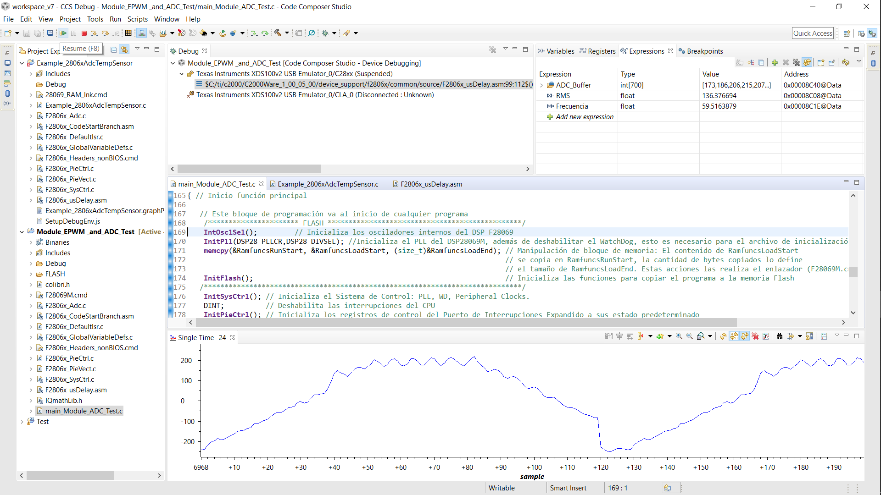Click graph Refresh arrows icon
Image resolution: width=881 pixels, height=495 pixels.
click(x=723, y=336)
